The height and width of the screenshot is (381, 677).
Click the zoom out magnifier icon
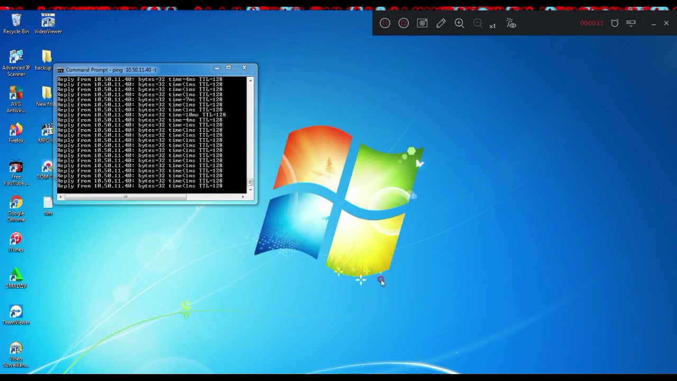pos(478,23)
